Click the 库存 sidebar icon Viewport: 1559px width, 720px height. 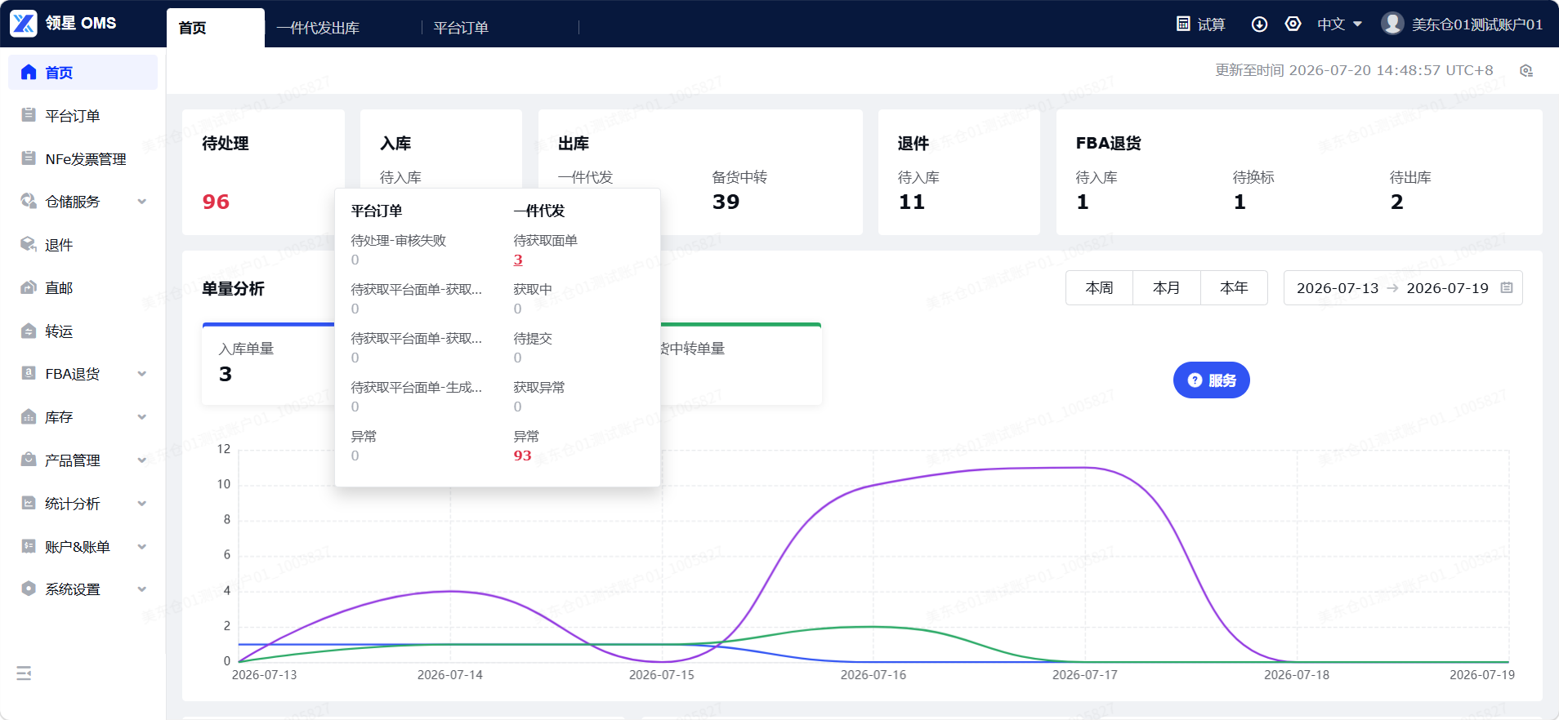(x=29, y=416)
